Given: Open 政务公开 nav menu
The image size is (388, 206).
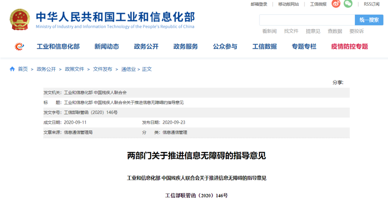Looking at the screenshot, I should 146,46.
